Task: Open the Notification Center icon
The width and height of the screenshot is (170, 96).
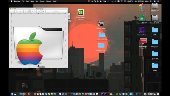Action: click(x=158, y=1)
